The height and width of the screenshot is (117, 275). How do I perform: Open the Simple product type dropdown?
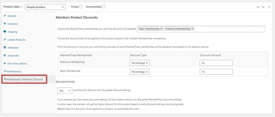45,7
